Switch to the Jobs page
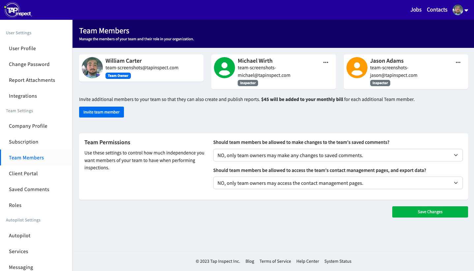 (416, 10)
